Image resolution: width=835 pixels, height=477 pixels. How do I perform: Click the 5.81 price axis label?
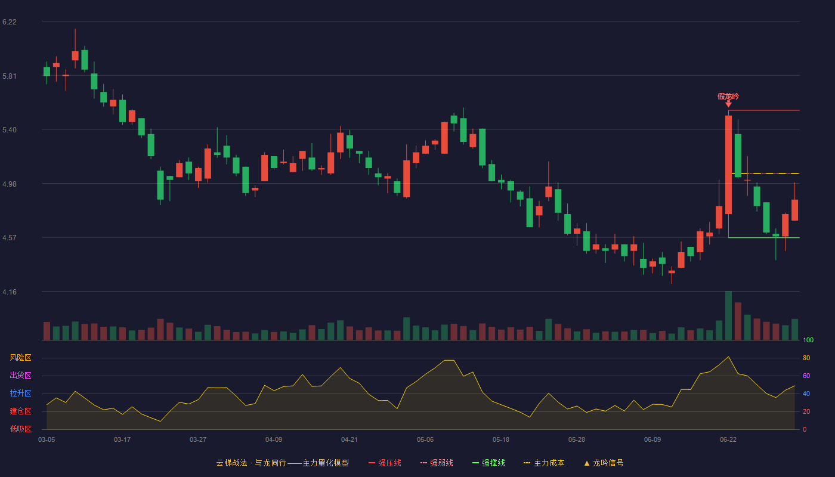click(x=10, y=76)
